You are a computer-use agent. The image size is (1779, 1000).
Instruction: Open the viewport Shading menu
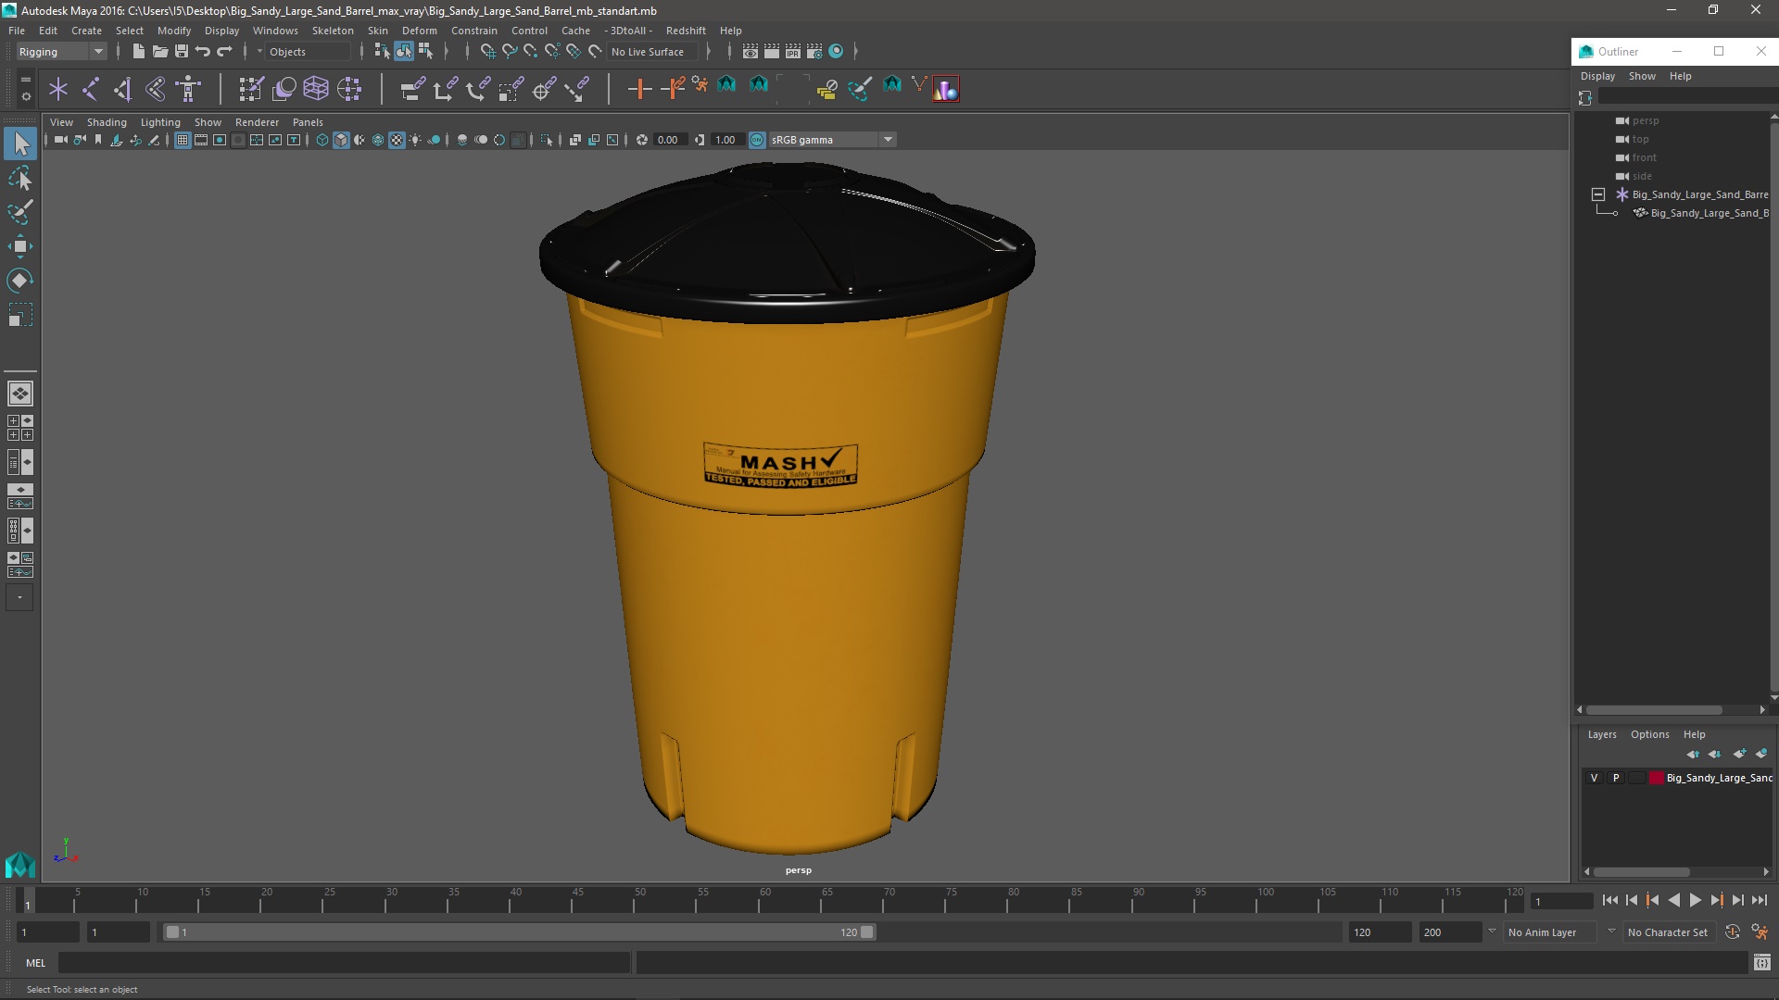click(x=107, y=122)
